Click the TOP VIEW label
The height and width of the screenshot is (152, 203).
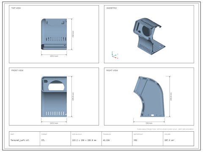click(16, 8)
